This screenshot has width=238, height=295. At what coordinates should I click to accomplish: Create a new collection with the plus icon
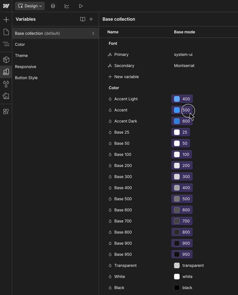[91, 19]
